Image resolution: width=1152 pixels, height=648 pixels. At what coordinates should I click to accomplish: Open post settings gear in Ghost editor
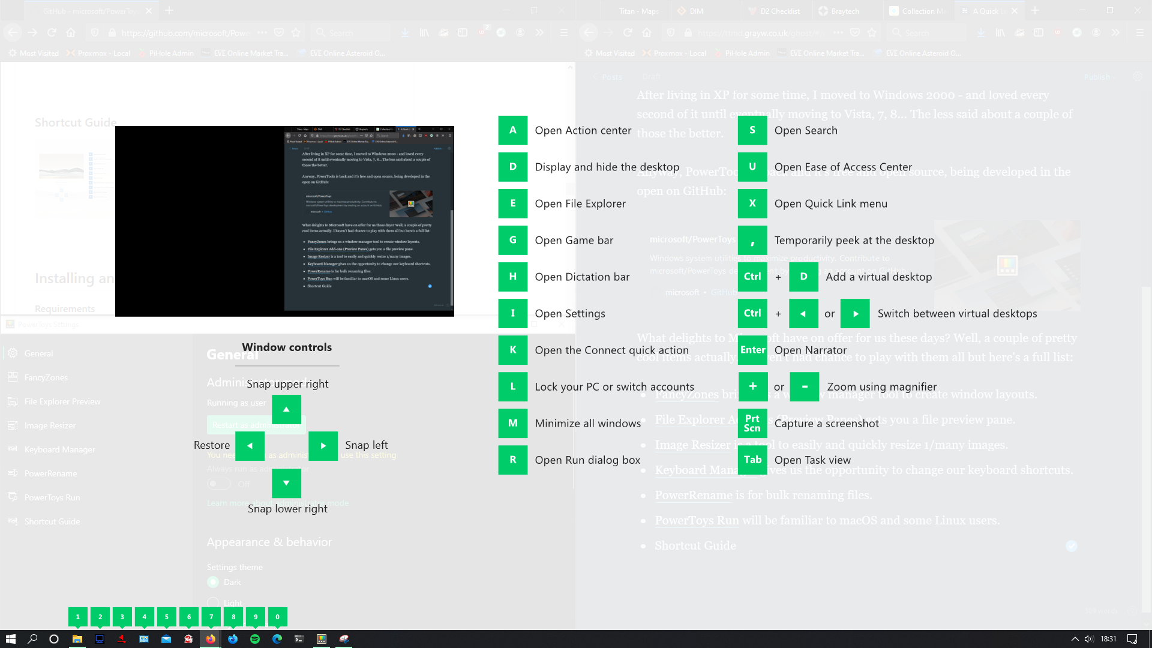click(1137, 77)
